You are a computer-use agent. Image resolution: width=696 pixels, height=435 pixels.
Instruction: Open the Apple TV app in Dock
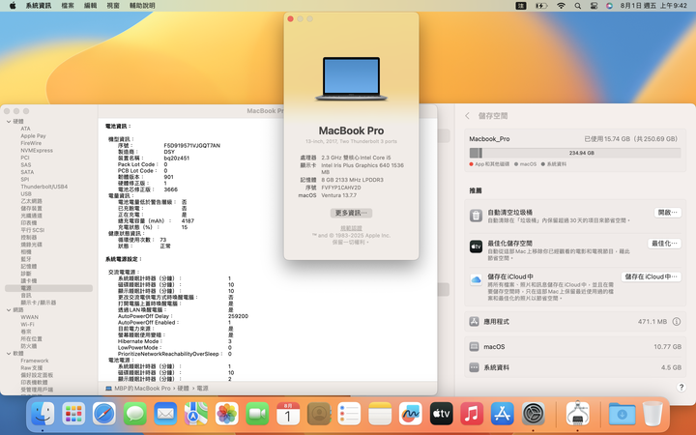[x=441, y=414]
